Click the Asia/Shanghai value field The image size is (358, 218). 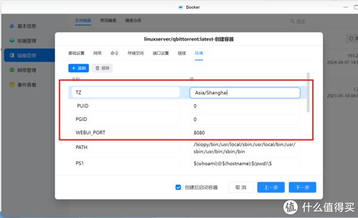click(x=245, y=93)
